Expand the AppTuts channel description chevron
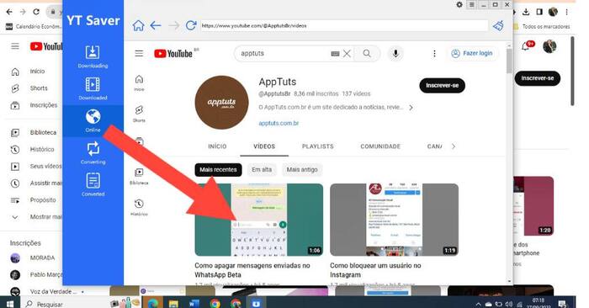Screen dimensions: 589x308 [x=411, y=108]
